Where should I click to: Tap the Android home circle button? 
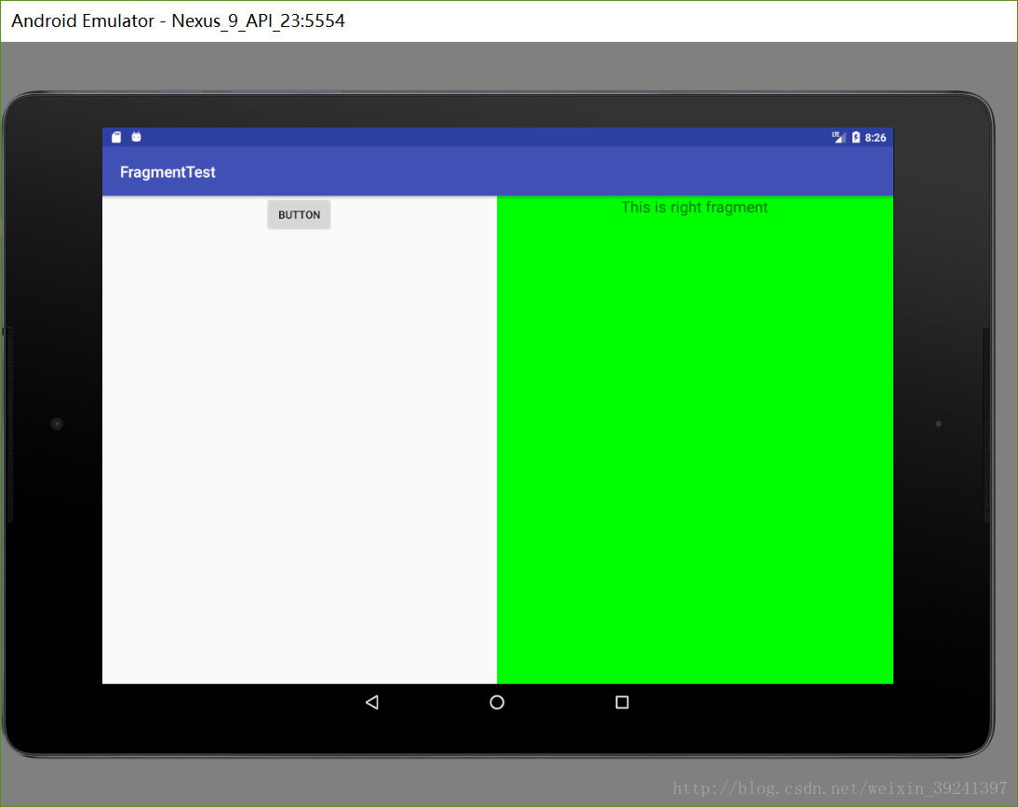[x=497, y=703]
